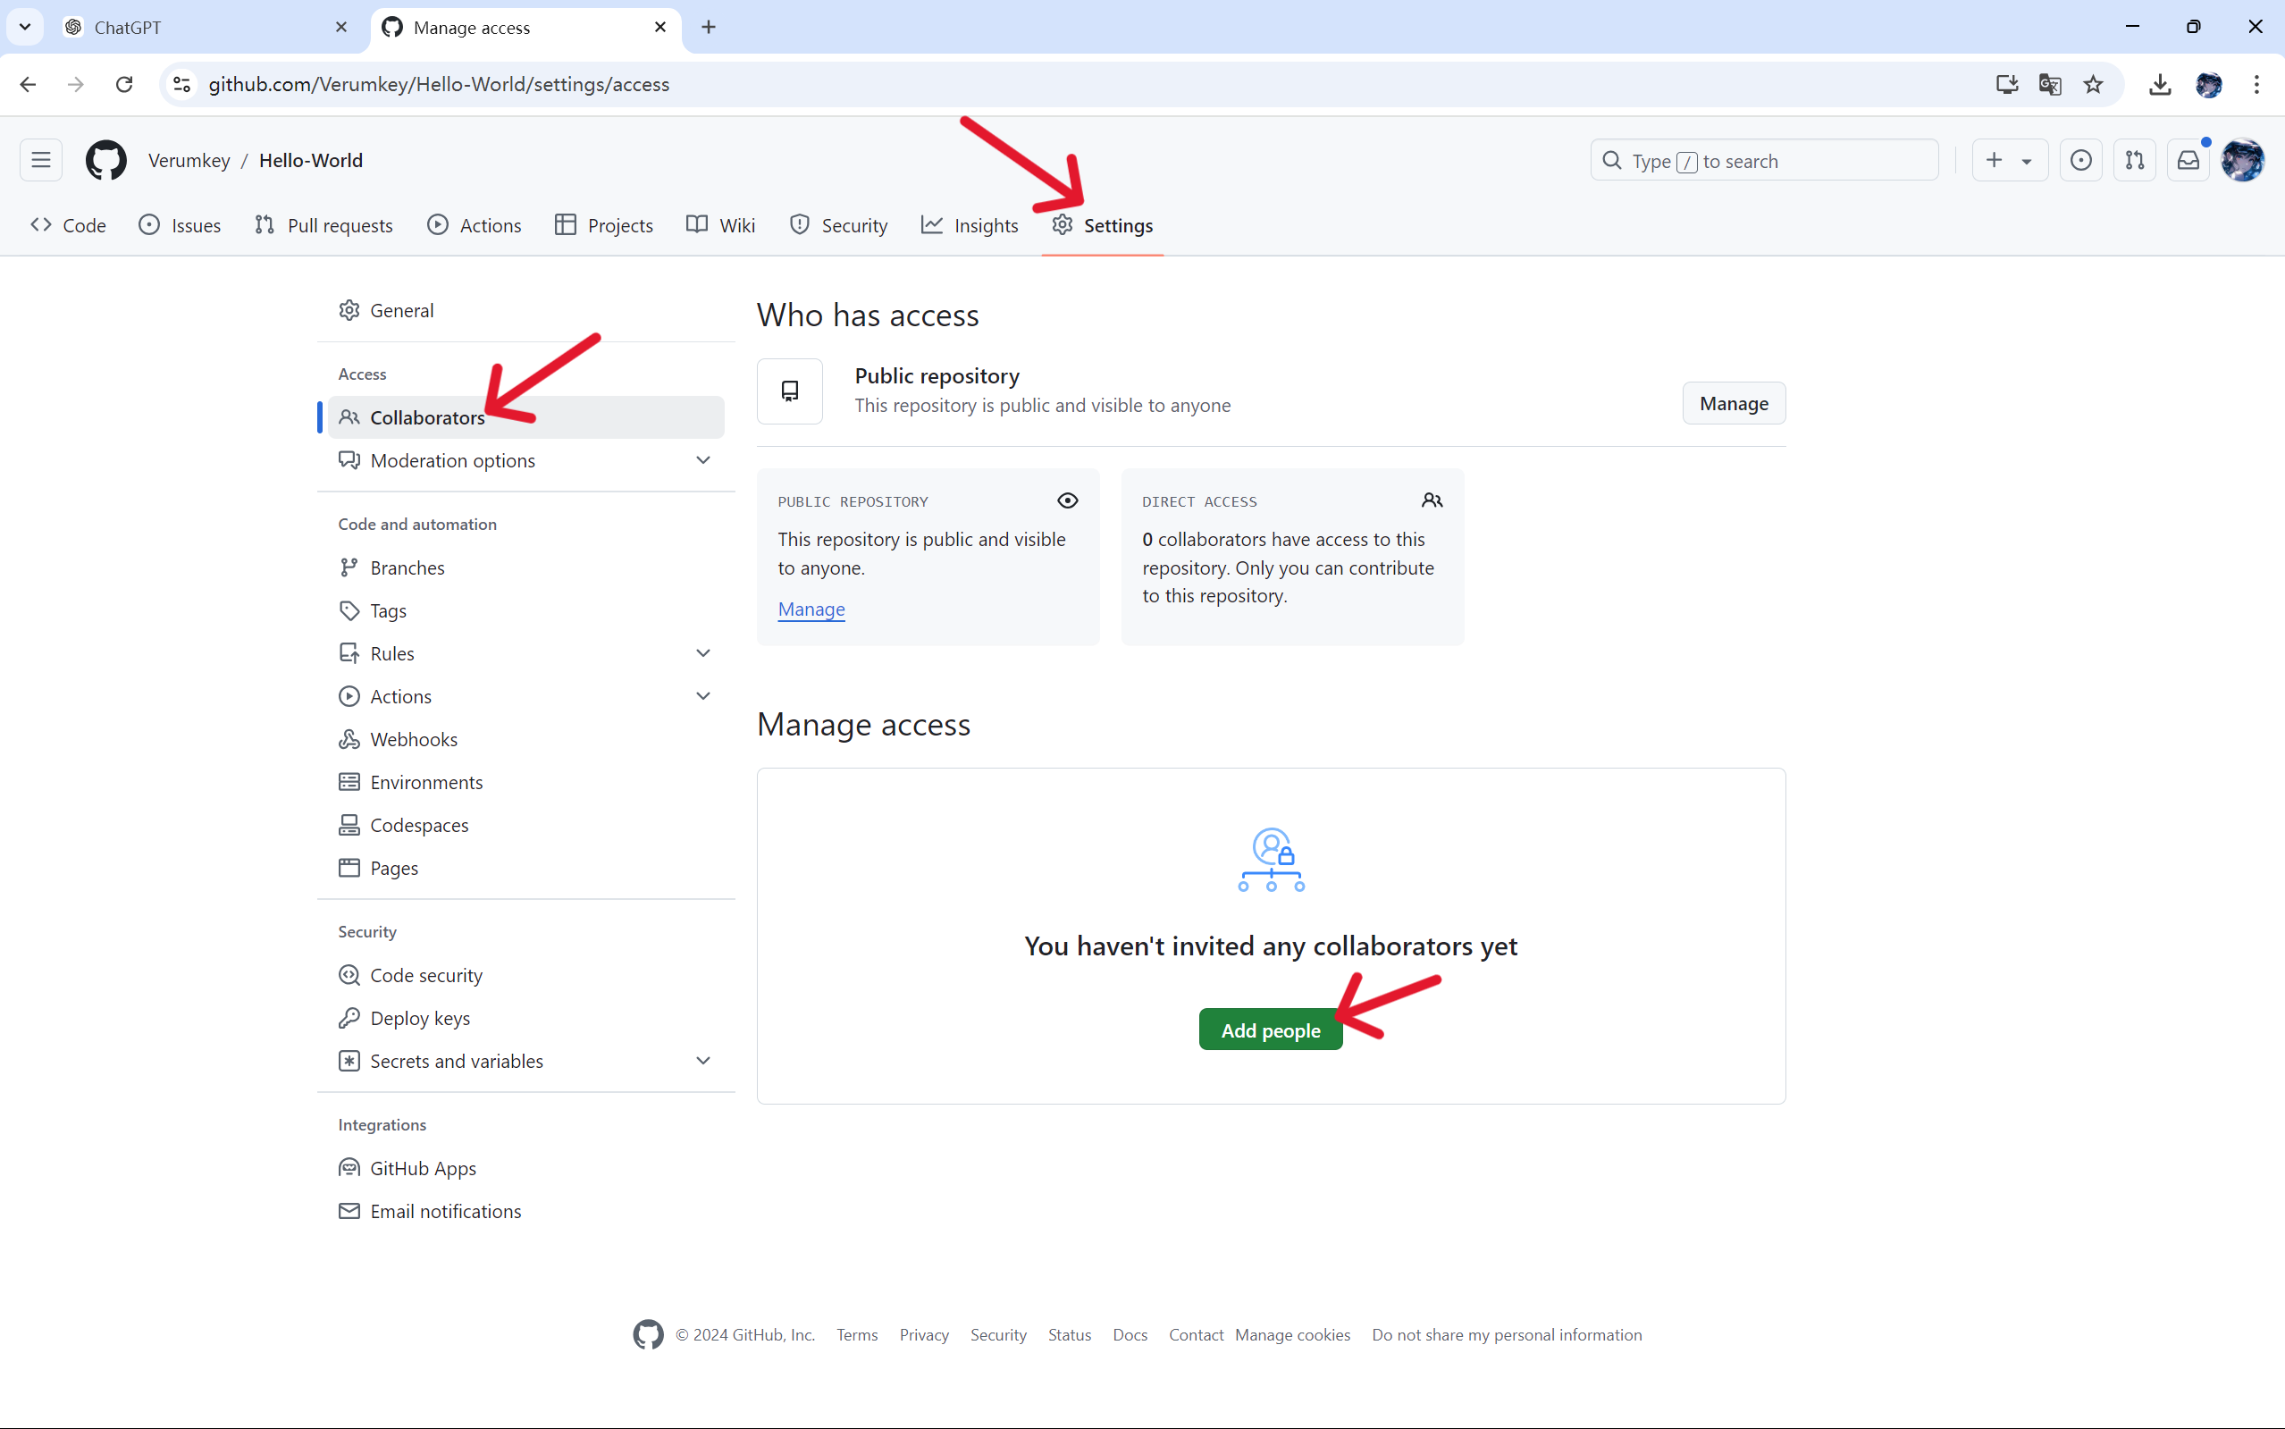Open the Pull requests tab
Image resolution: width=2285 pixels, height=1429 pixels.
tap(323, 225)
